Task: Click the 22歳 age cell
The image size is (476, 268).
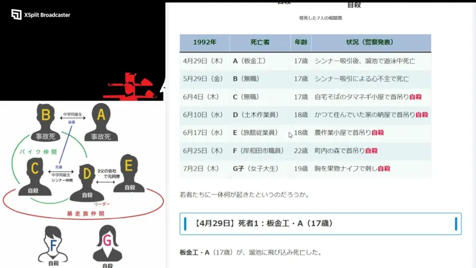Action: pyautogui.click(x=301, y=151)
